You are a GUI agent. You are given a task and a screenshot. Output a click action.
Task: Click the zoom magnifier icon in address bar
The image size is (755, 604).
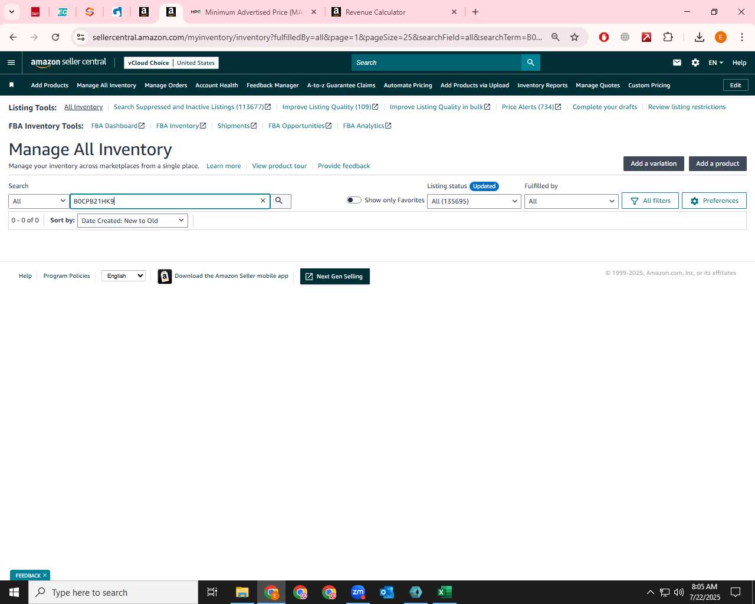555,37
